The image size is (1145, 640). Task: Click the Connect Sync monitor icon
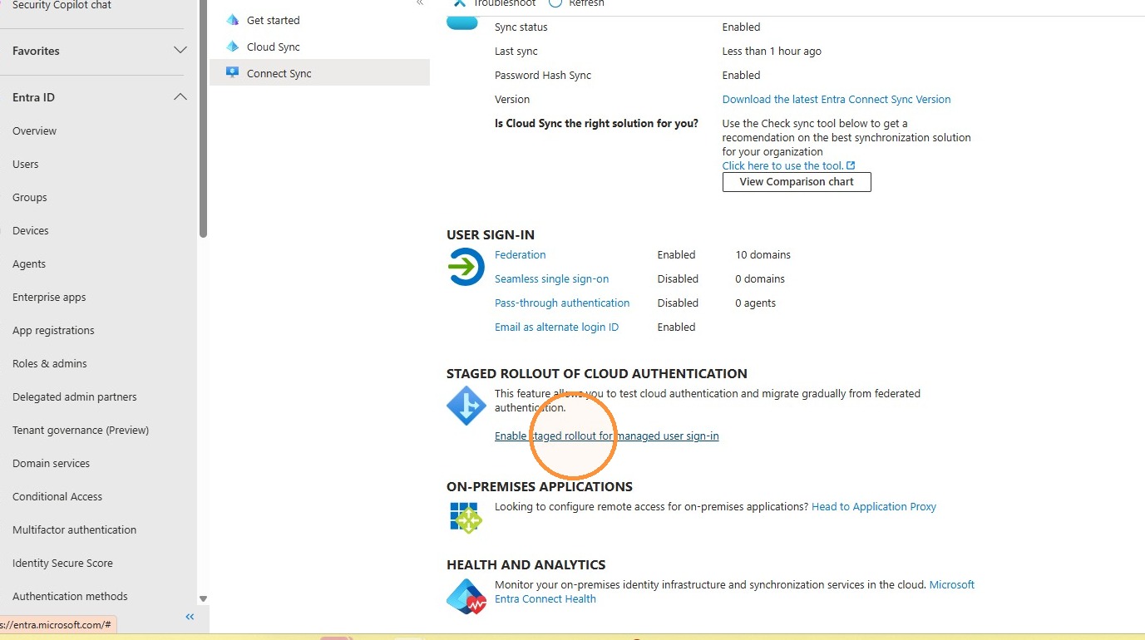coord(232,73)
